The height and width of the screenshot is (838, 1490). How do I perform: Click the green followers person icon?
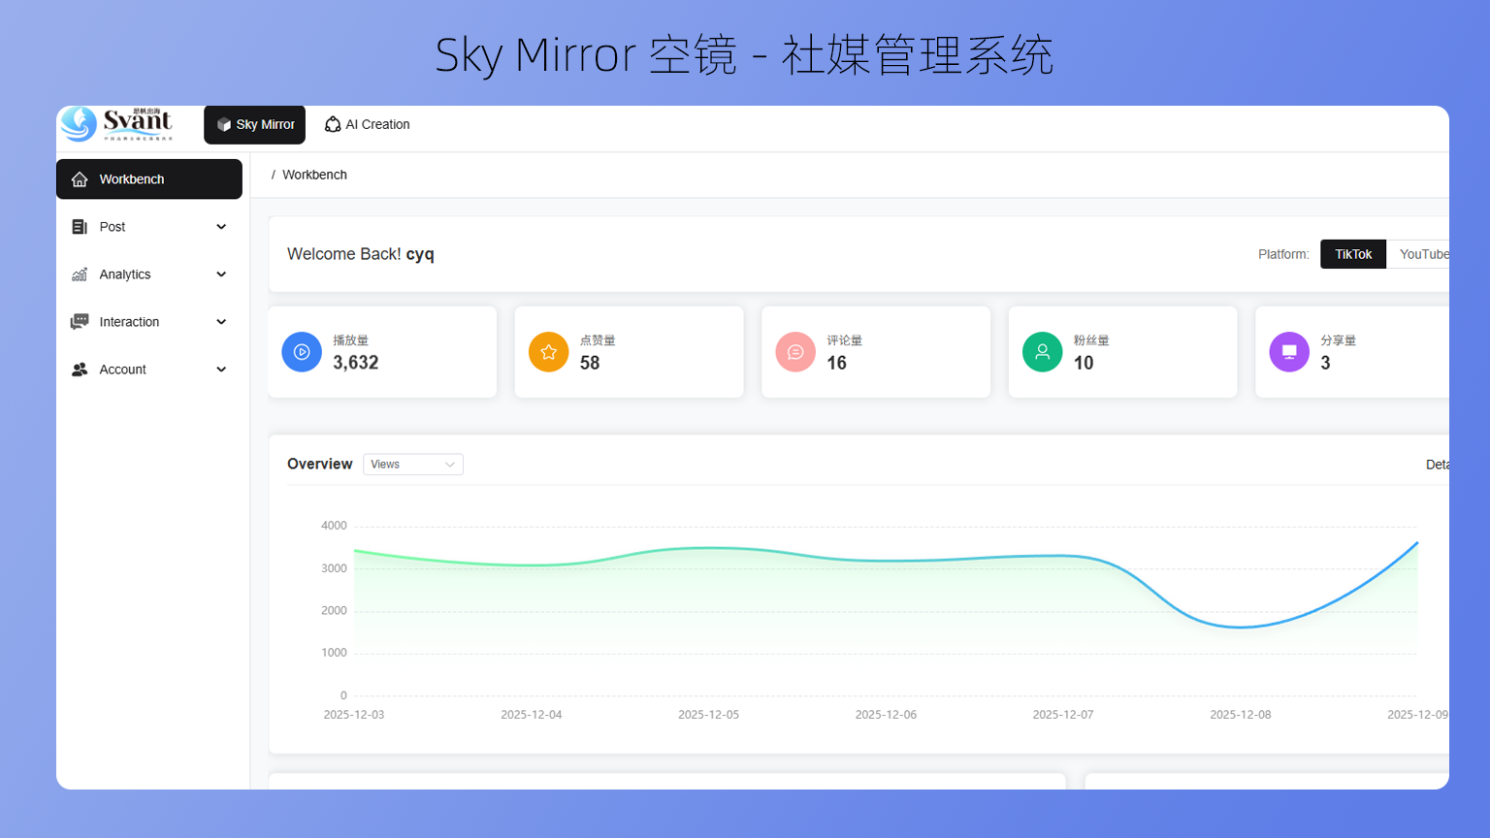click(x=1042, y=352)
